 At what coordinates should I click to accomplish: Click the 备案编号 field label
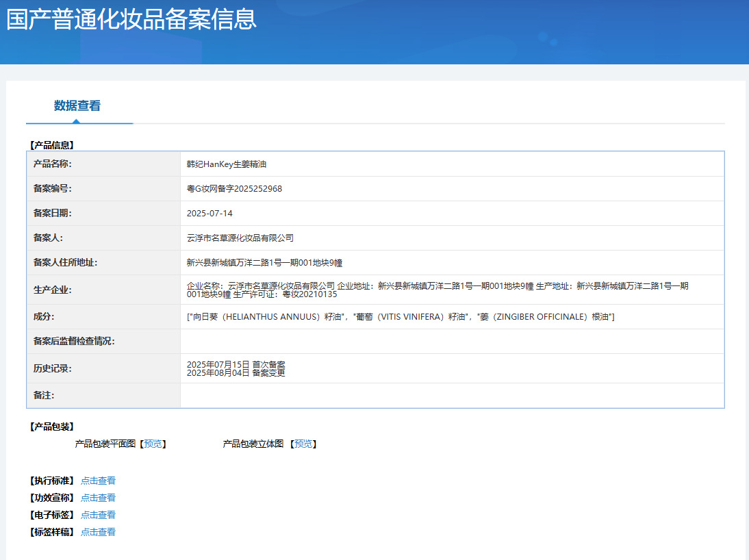pyautogui.click(x=52, y=189)
